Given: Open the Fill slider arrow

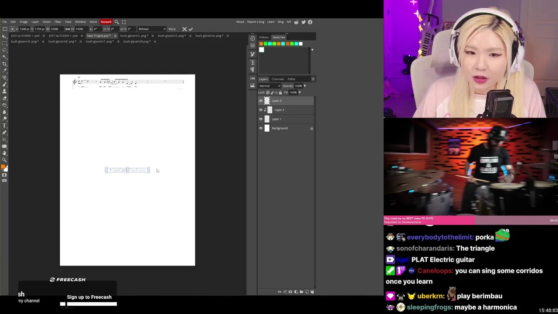Looking at the screenshot, I should point(299,92).
